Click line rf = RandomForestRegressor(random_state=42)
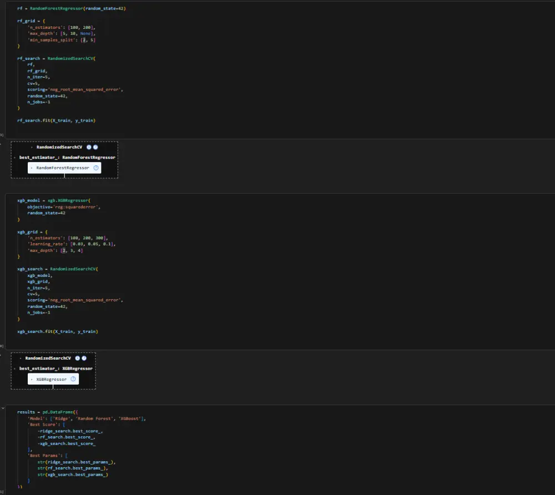Image resolution: width=555 pixels, height=495 pixels. (x=71, y=8)
